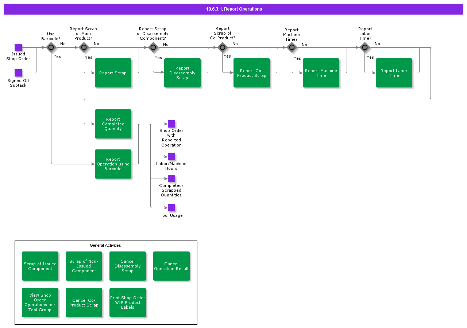
Task: Select the Report Machine Time gateway diamond
Action: point(292,47)
